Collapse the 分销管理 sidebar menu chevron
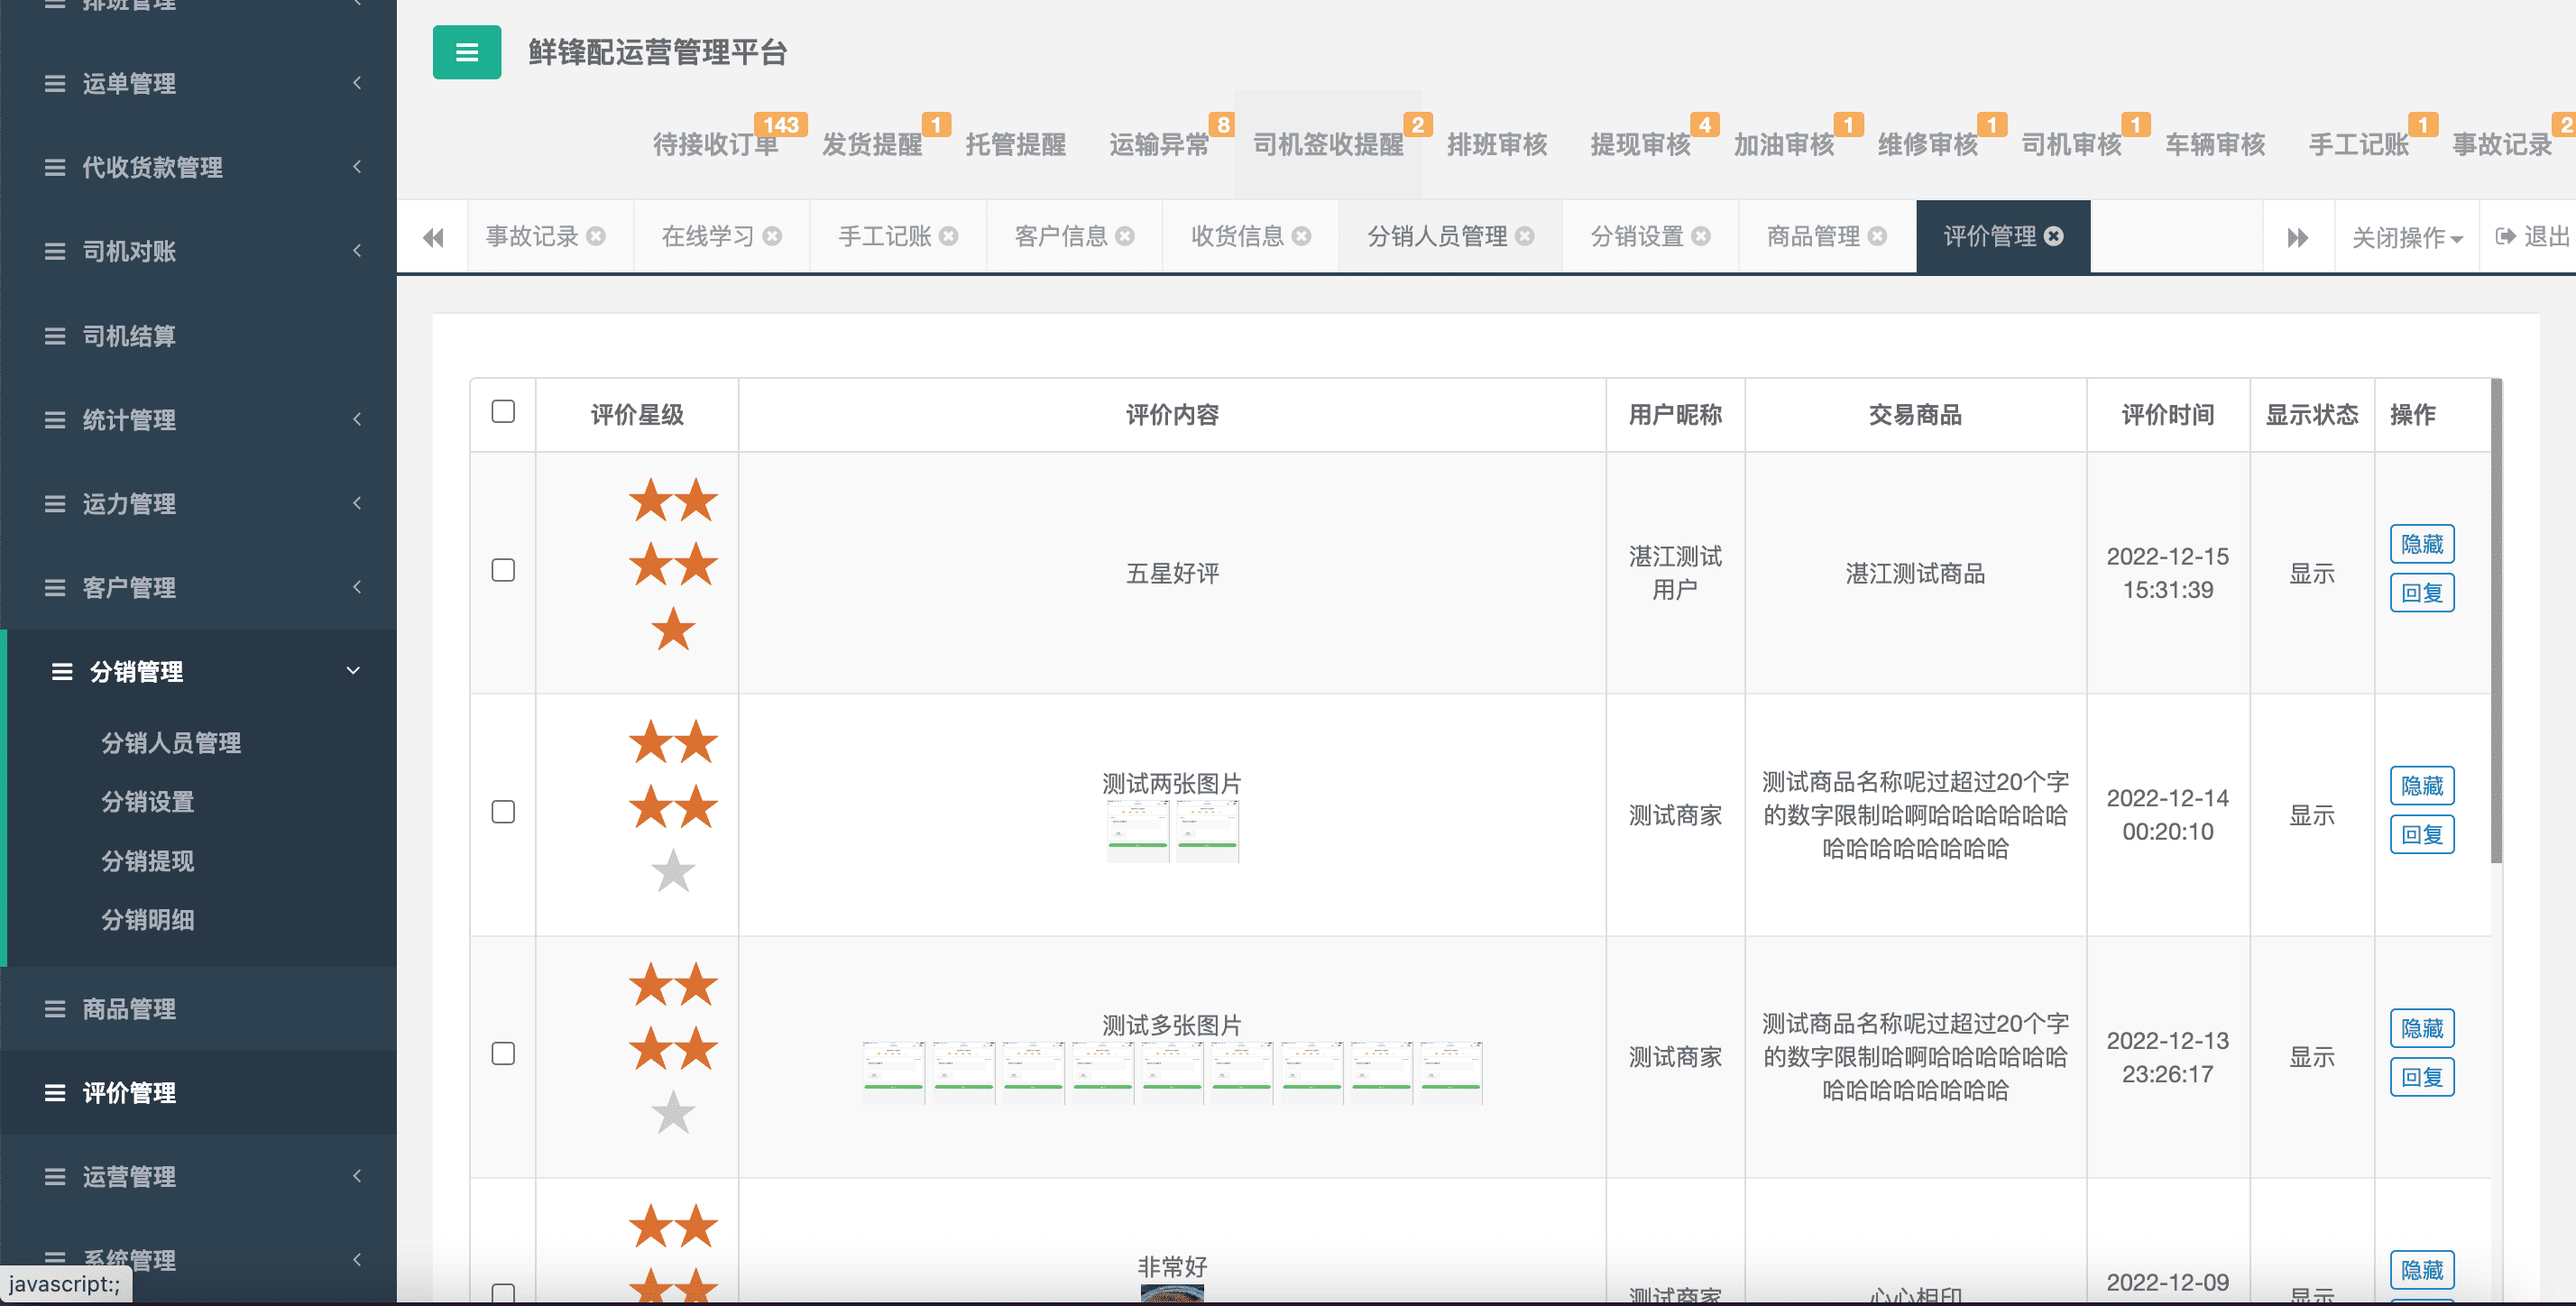The height and width of the screenshot is (1306, 2576). coord(353,671)
